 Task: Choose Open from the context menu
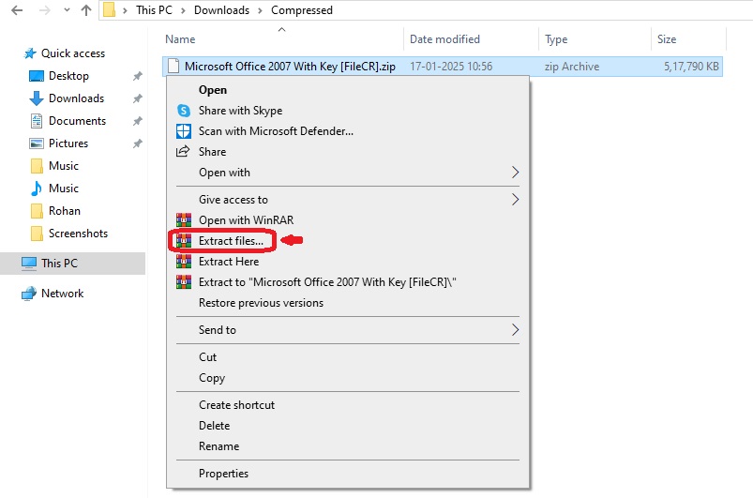[x=213, y=90]
